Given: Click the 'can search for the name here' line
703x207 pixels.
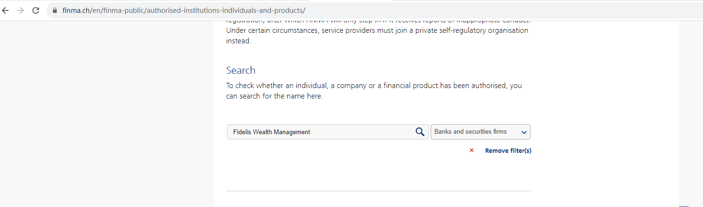Looking at the screenshot, I should pyautogui.click(x=274, y=96).
